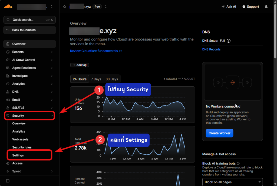Expand the Speed submenu arrow
277x186 pixels.
52,171
